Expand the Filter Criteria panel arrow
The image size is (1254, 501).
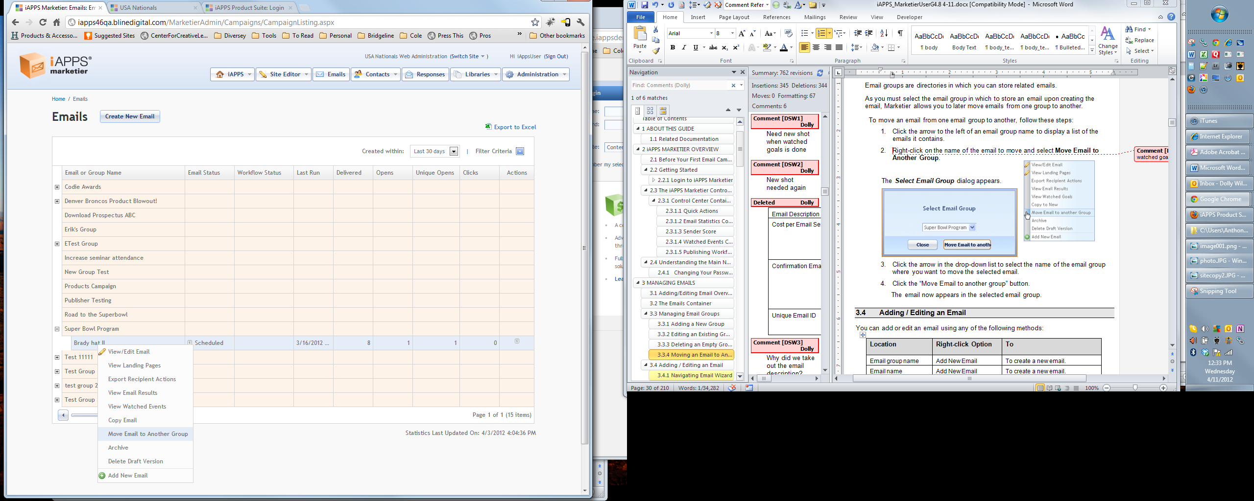[x=520, y=151]
